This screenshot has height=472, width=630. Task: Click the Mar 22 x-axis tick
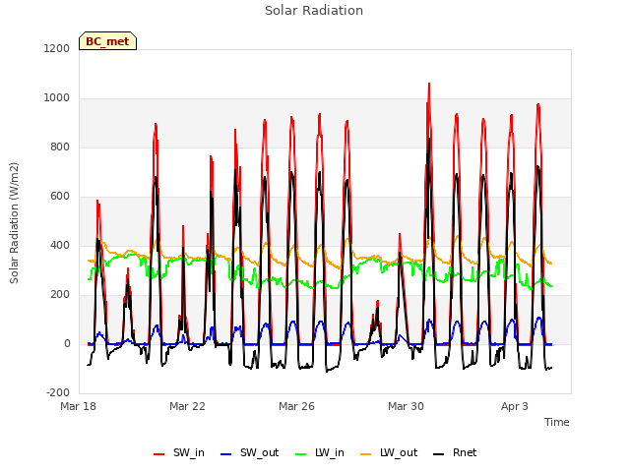pyautogui.click(x=187, y=406)
